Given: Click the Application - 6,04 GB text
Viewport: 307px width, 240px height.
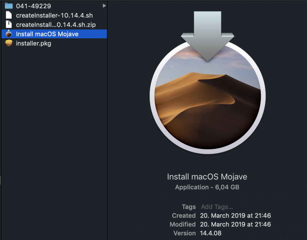Looking at the screenshot, I should (207, 187).
